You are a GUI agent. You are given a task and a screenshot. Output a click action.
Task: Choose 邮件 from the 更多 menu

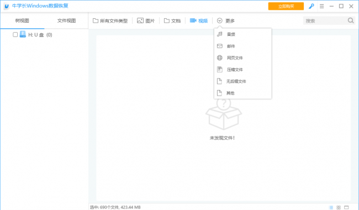242,46
